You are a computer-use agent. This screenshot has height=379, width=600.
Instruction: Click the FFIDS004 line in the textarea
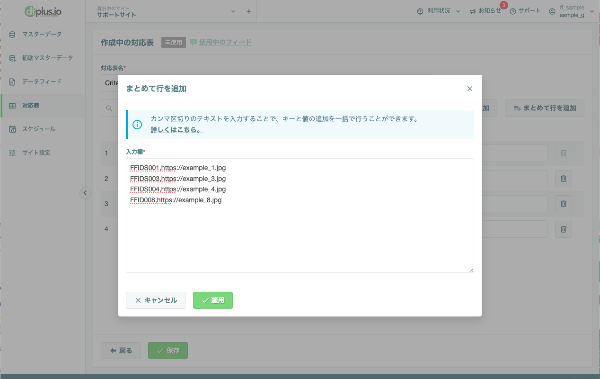(178, 189)
